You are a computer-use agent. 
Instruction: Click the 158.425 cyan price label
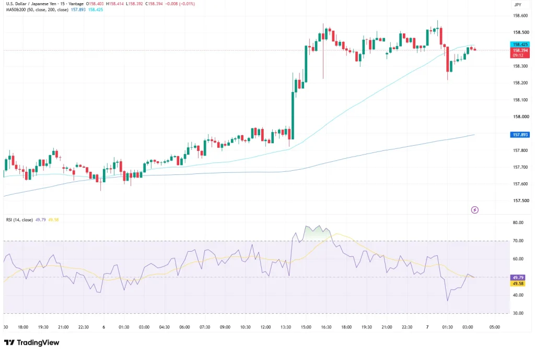point(520,44)
